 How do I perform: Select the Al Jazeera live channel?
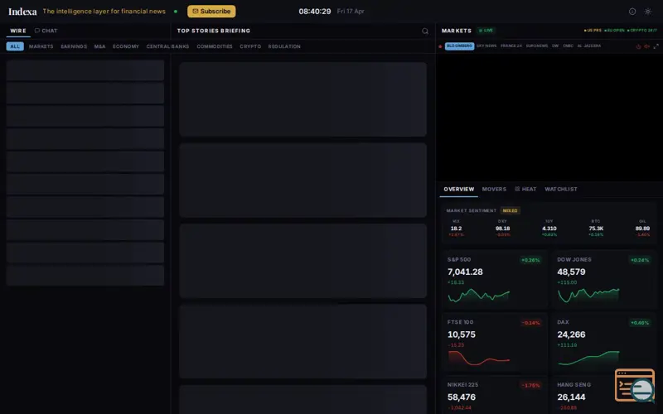pos(589,46)
